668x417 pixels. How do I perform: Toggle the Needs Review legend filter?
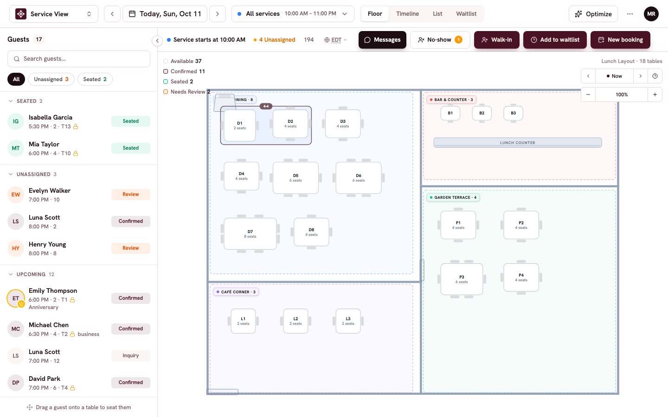(187, 92)
